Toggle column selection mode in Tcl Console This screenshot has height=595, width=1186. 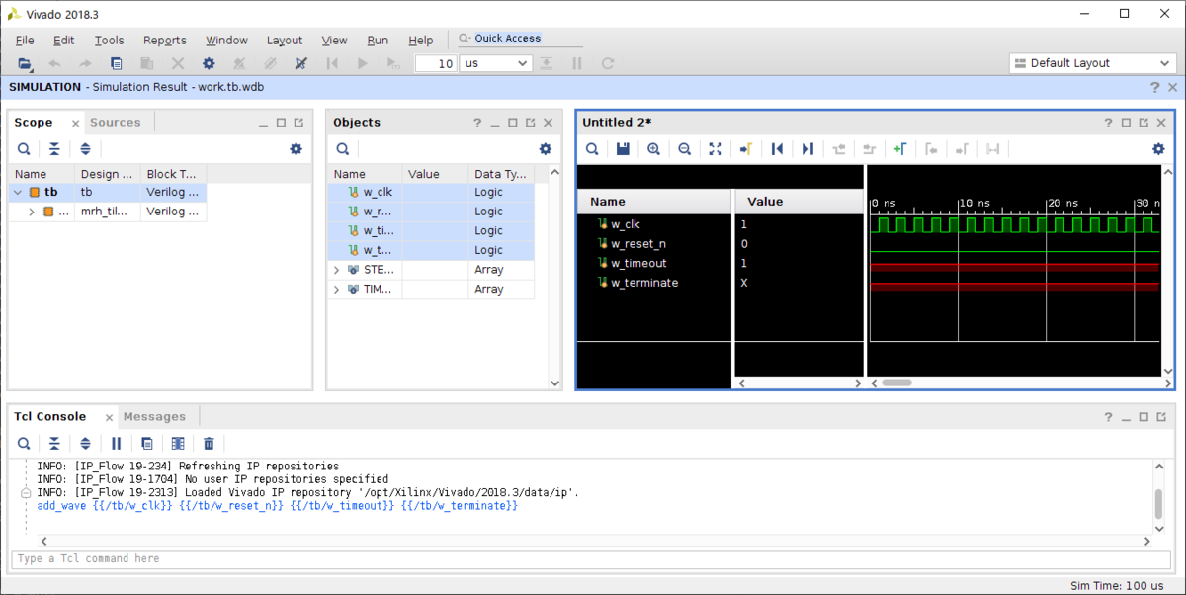tap(178, 444)
